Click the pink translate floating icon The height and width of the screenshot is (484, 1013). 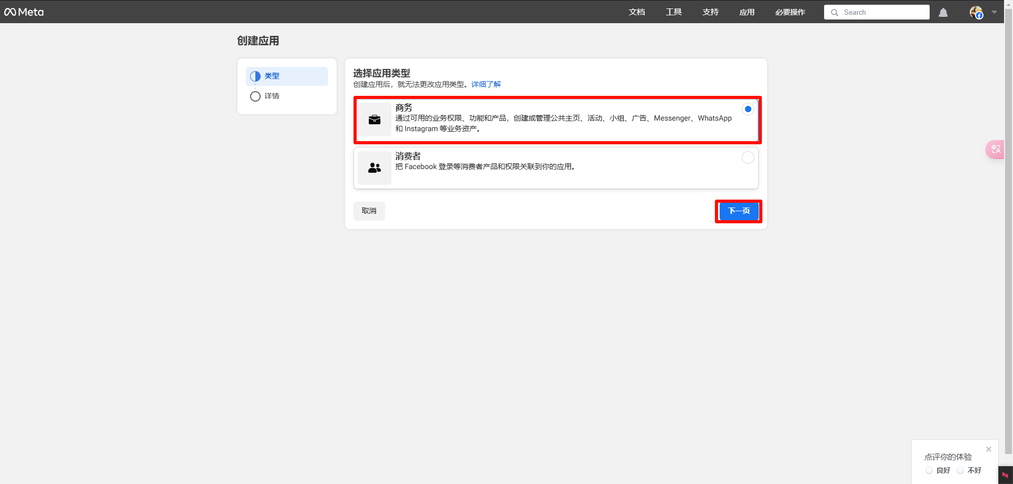(x=996, y=150)
